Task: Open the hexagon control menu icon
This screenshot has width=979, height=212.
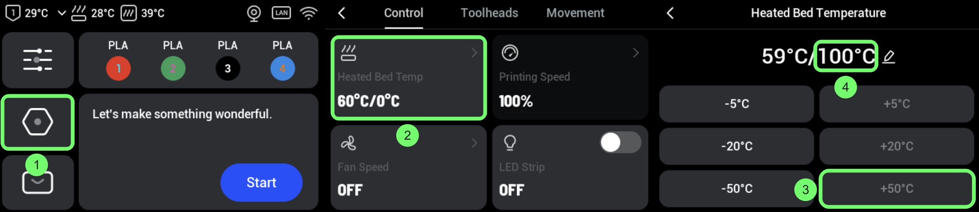Action: [x=38, y=122]
